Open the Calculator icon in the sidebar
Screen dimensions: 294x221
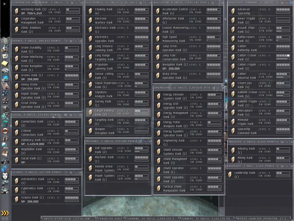click(x=5, y=123)
